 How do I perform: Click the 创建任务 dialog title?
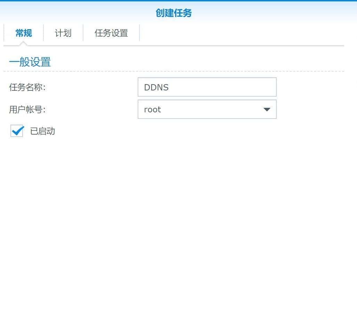click(x=173, y=14)
